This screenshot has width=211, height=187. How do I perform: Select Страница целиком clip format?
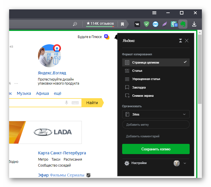coord(156,62)
